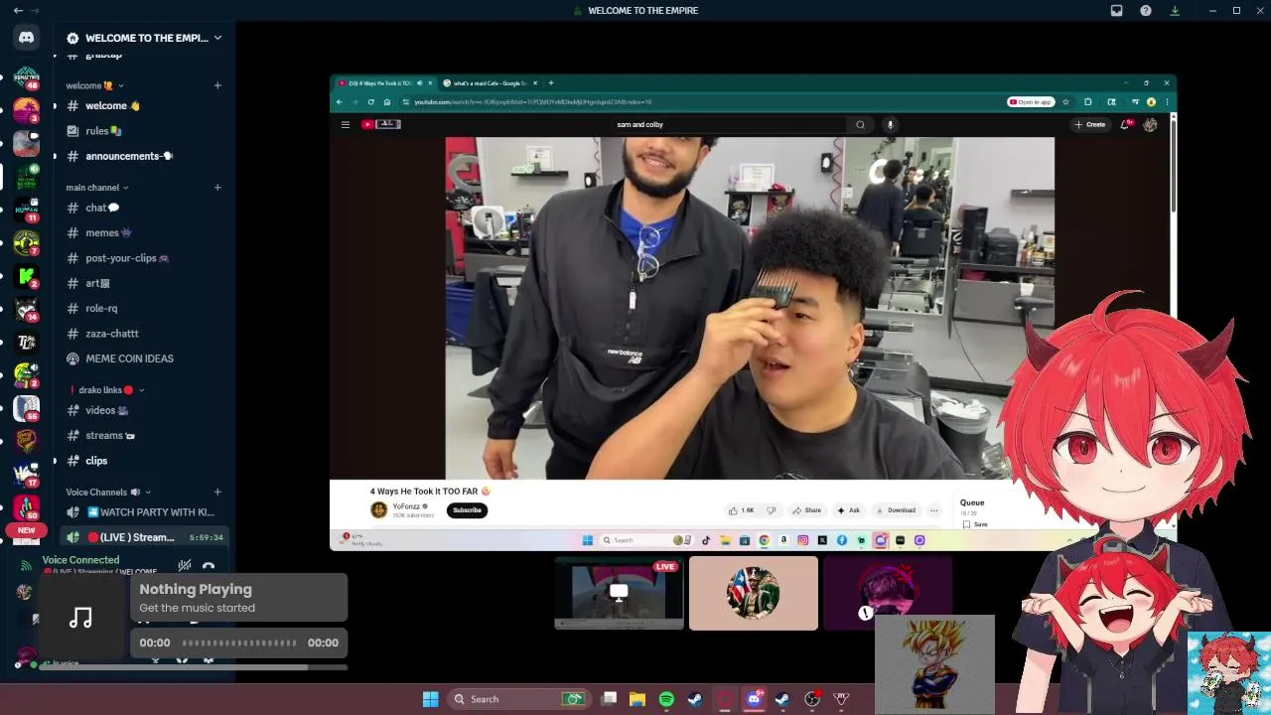Collapse the 'main channel' category
1271x715 pixels.
[97, 187]
